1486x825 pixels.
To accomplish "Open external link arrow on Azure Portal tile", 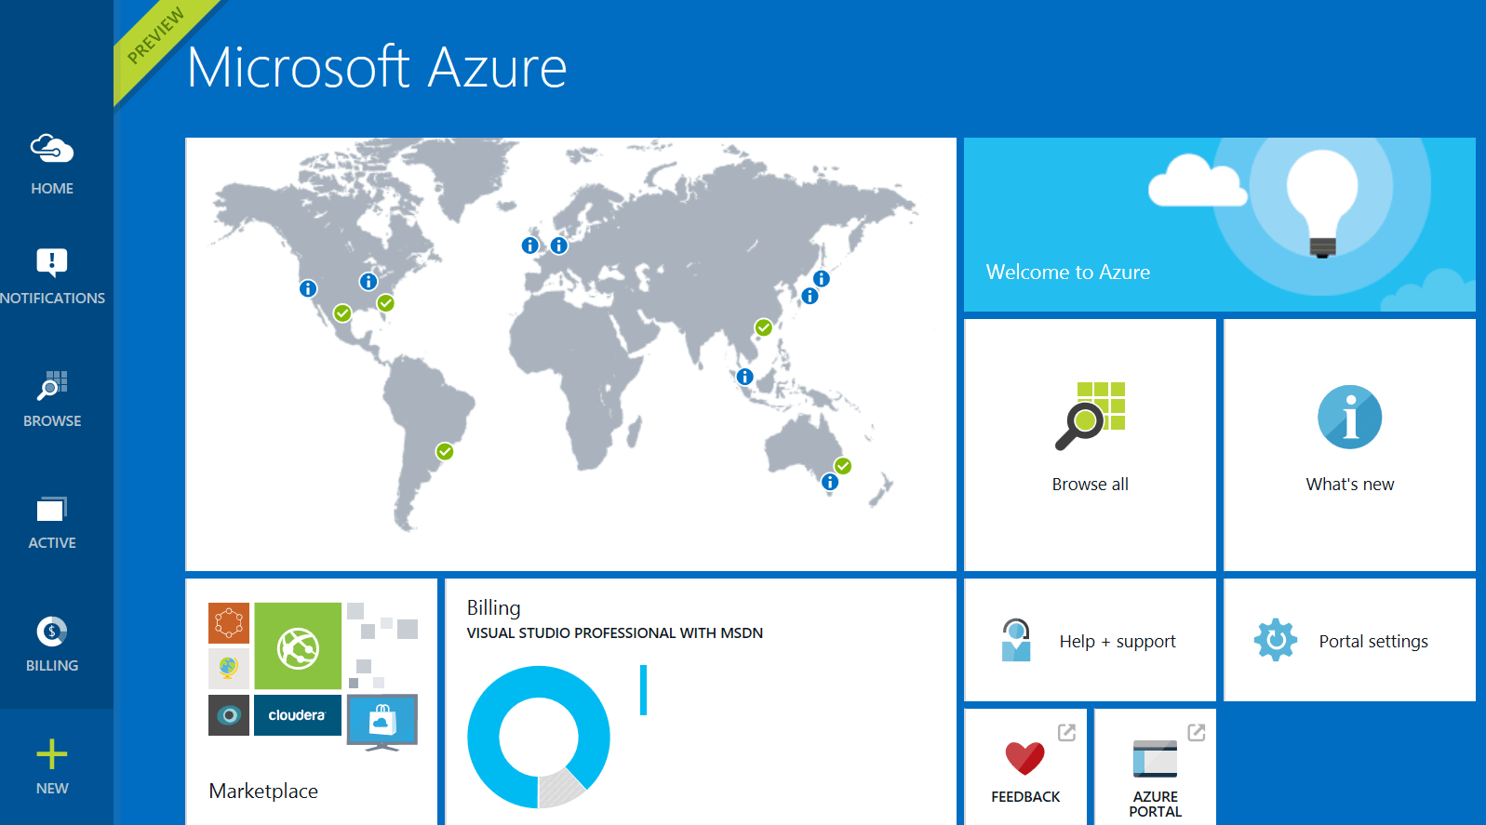I will 1197,733.
